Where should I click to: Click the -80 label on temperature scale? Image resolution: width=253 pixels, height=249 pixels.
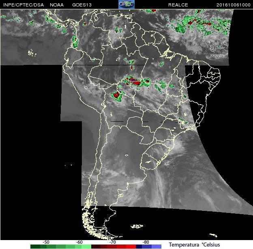coord(146,242)
